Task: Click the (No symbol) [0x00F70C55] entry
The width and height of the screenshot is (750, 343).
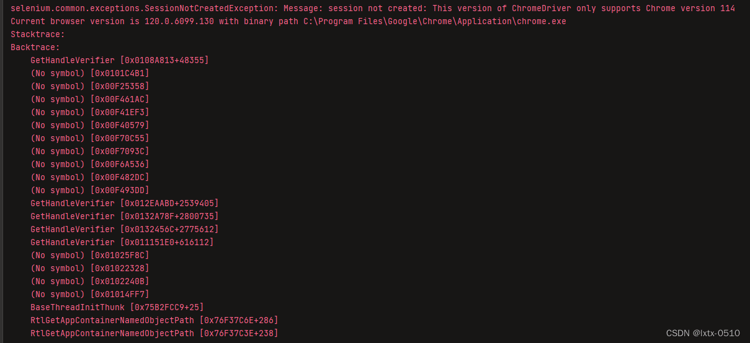Action: pos(90,139)
